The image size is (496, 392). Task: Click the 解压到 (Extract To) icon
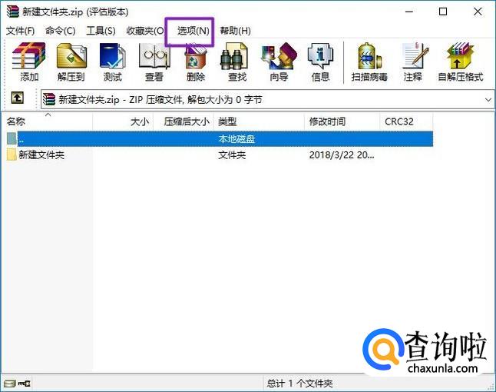tap(71, 63)
